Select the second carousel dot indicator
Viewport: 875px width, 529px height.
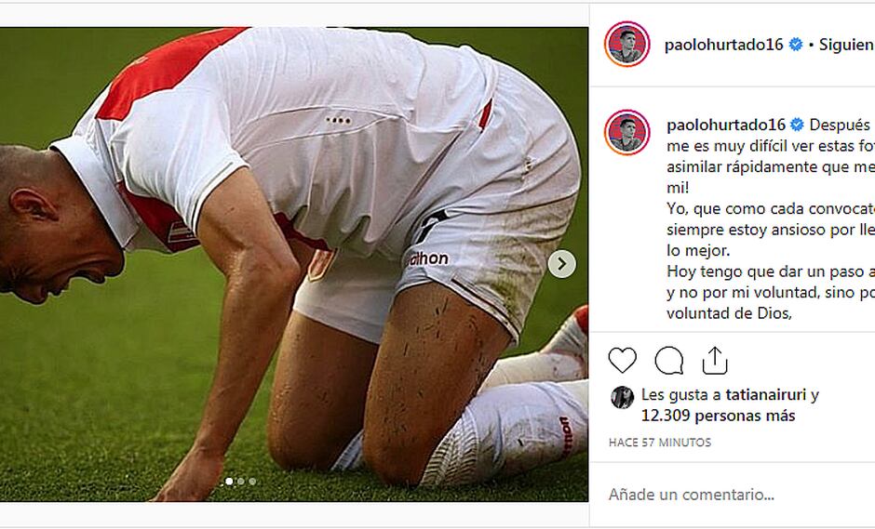(240, 481)
